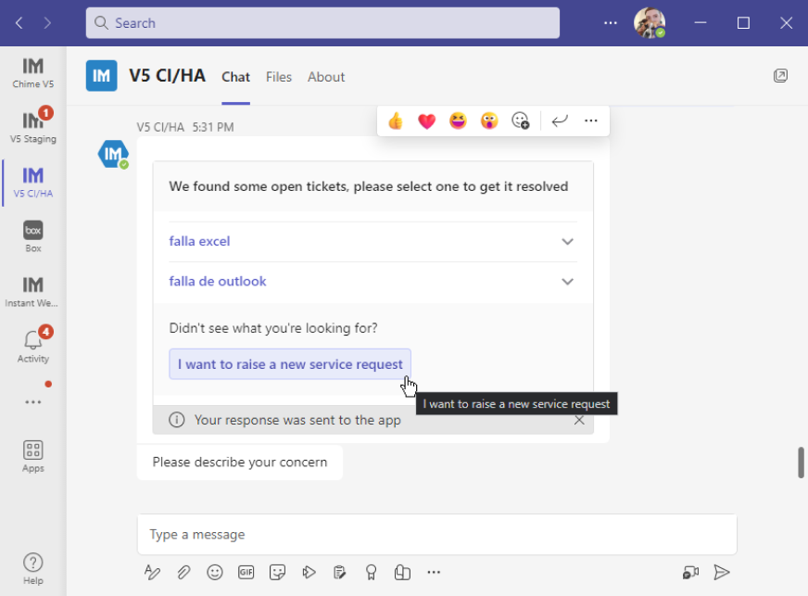808x596 pixels.
Task: Click the 5:31 PM message timestamp
Action: [213, 127]
